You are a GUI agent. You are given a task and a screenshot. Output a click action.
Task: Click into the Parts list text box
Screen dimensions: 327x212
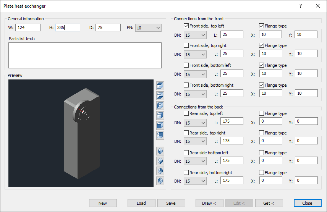[x=85, y=55]
